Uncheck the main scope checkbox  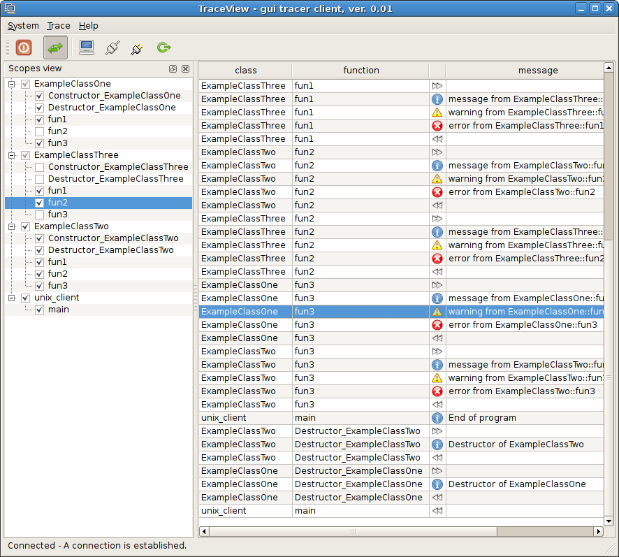click(40, 310)
